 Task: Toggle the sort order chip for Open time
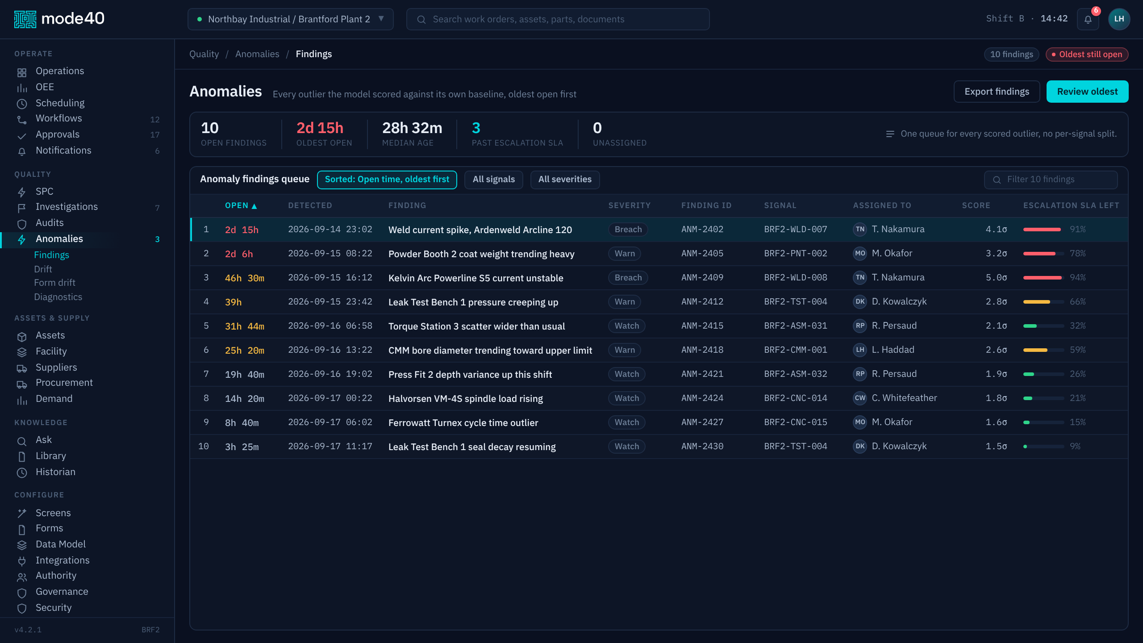[387, 180]
